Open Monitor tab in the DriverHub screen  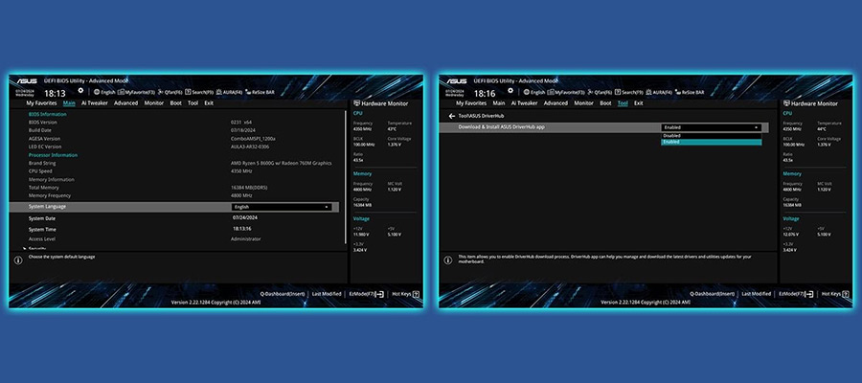point(584,103)
